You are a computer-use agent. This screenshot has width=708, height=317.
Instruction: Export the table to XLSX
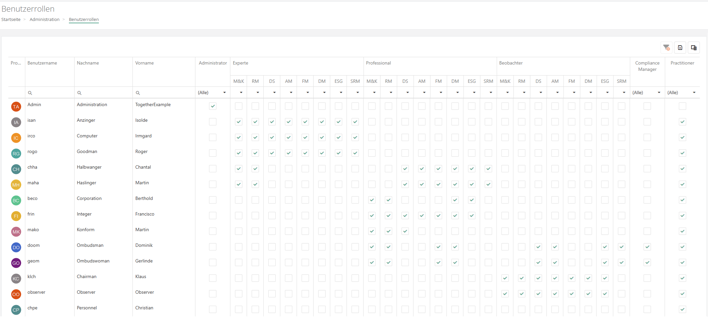pyautogui.click(x=680, y=48)
